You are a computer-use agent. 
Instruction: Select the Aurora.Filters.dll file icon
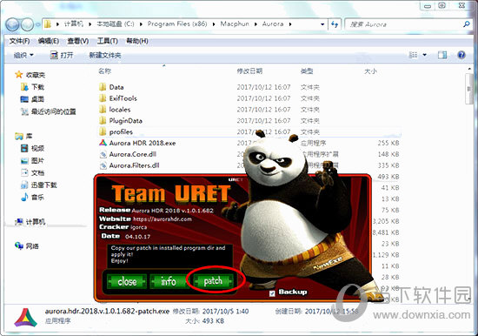click(103, 165)
